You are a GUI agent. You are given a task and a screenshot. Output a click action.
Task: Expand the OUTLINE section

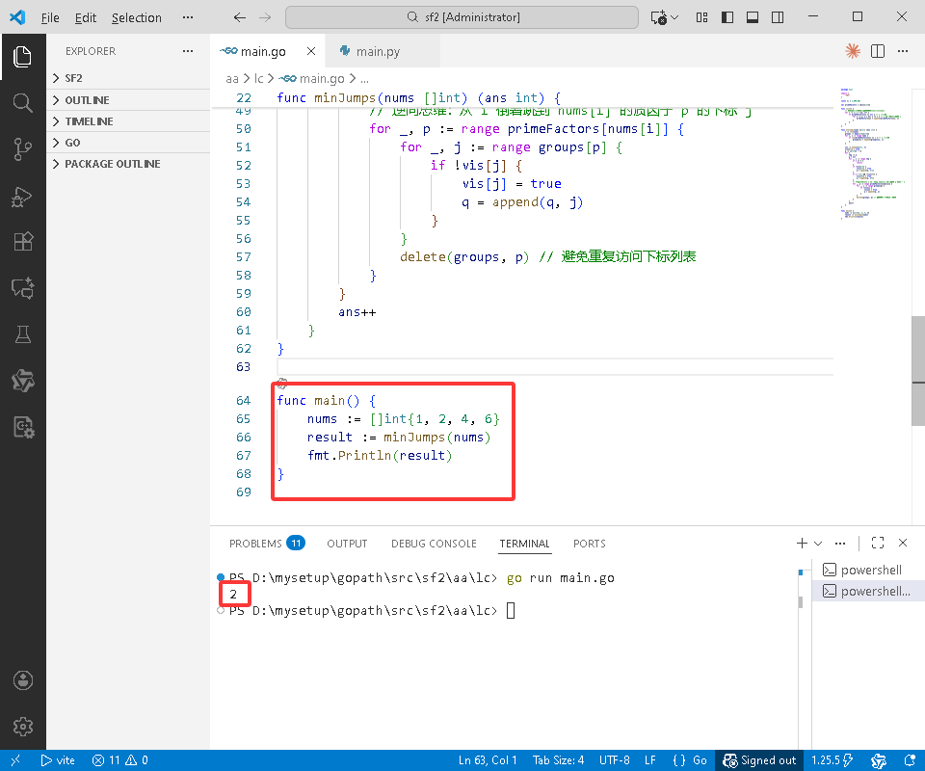point(128,99)
